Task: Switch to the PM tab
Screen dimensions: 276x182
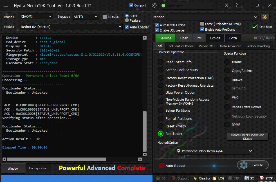Action: click(x=199, y=38)
